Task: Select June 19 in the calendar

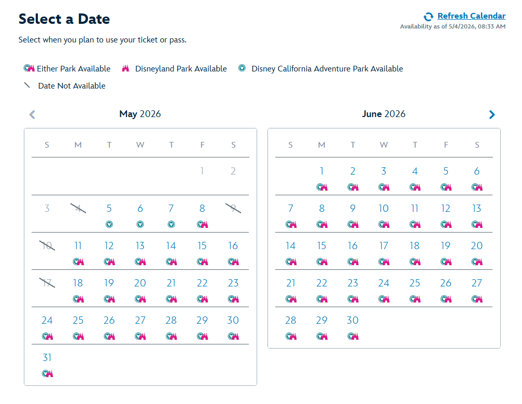Action: point(446,246)
